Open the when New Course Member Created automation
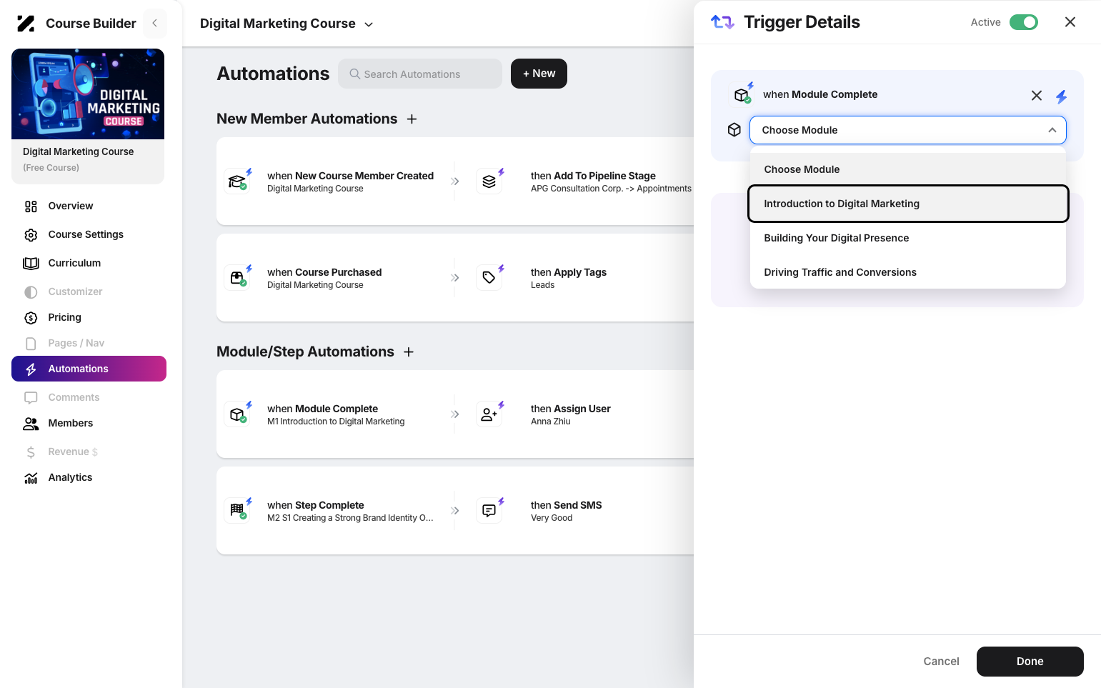1101x688 pixels. click(x=350, y=181)
